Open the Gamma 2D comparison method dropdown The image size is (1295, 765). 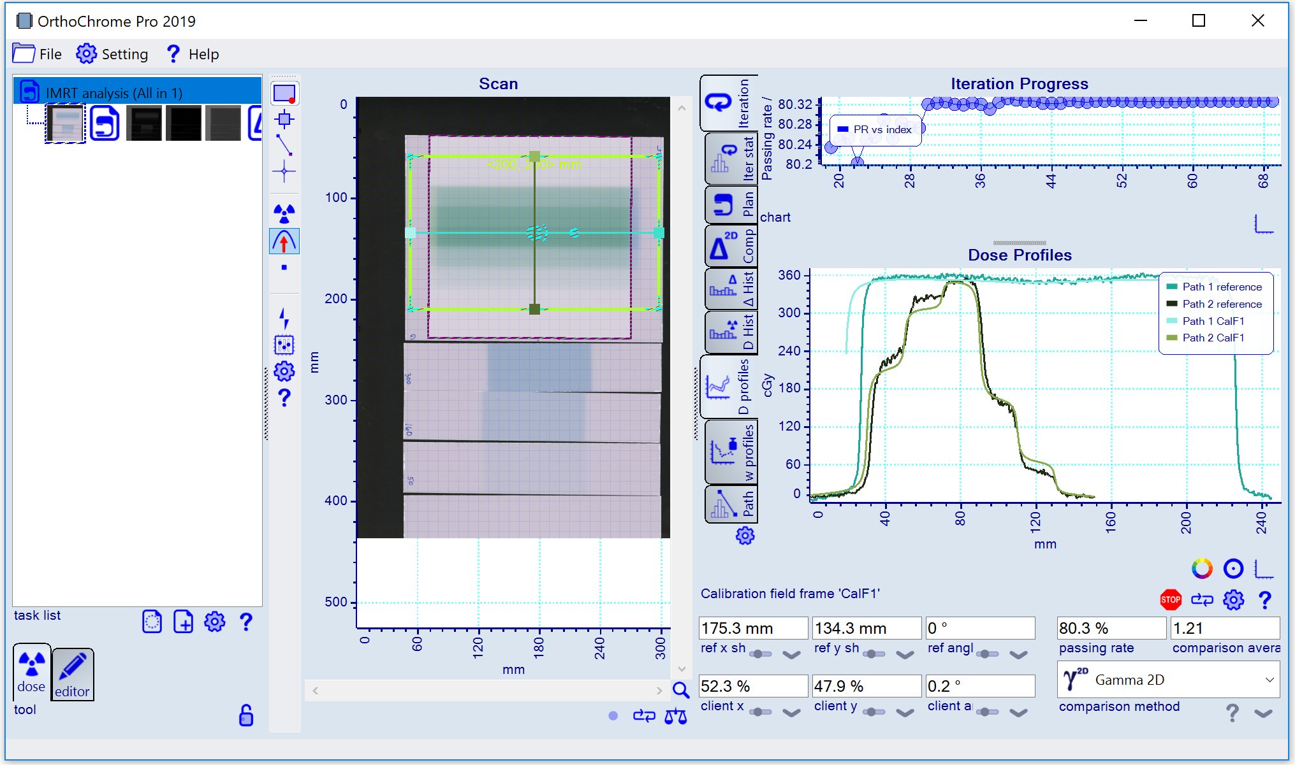tap(1168, 680)
